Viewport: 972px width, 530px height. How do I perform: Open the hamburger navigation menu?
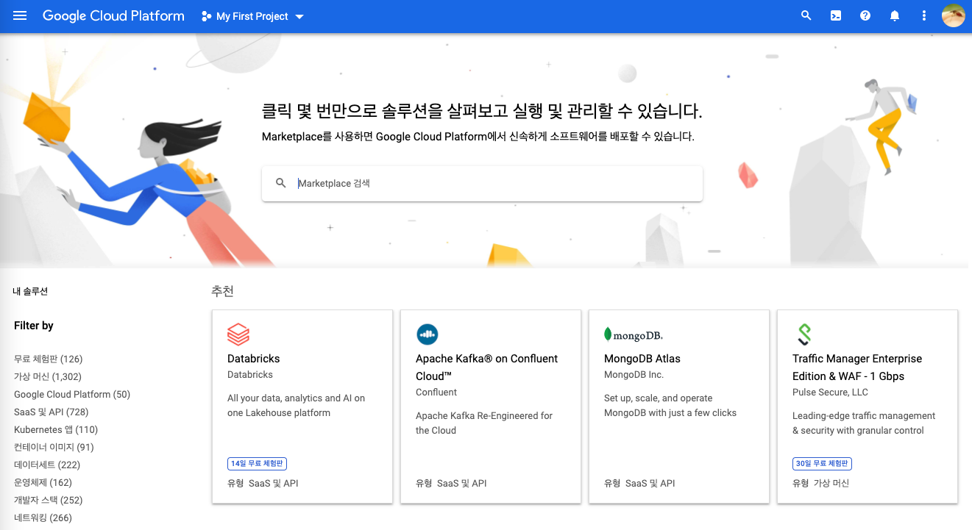tap(20, 15)
